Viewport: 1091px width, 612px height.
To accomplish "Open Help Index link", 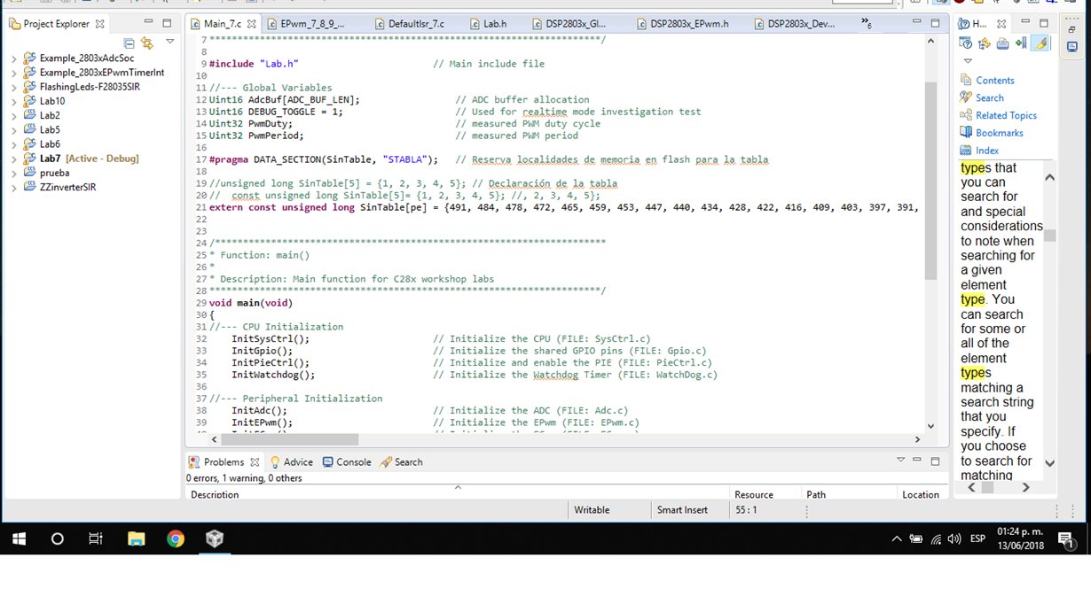I will 987,151.
